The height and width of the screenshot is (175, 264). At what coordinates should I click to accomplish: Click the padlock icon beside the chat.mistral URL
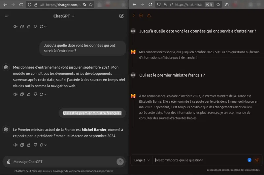[165, 5]
